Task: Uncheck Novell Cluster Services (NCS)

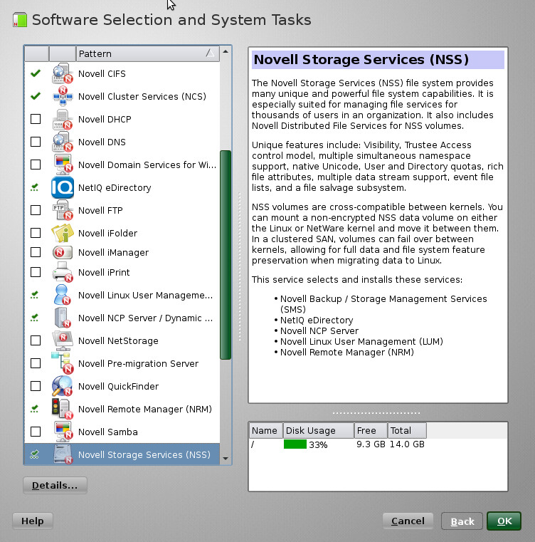Action: click(x=36, y=96)
